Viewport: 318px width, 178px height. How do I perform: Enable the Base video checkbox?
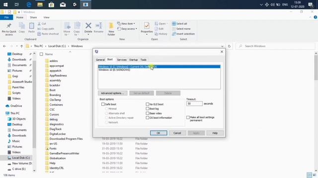point(147,113)
